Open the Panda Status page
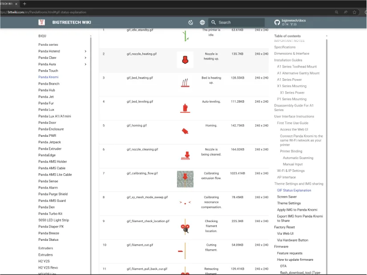 (48, 240)
